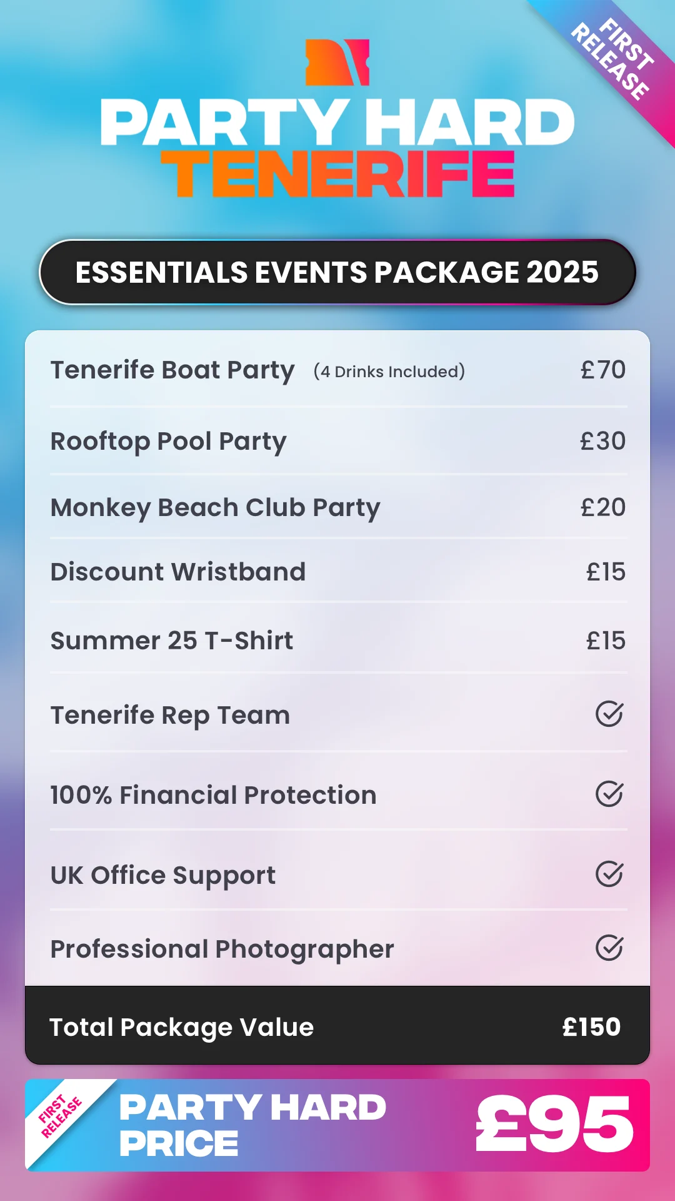Click the £95 Party Hard price
675x1201 pixels.
tap(554, 1125)
